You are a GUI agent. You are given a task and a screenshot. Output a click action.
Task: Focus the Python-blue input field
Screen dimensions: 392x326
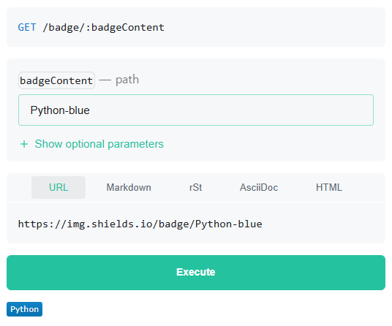tap(196, 110)
